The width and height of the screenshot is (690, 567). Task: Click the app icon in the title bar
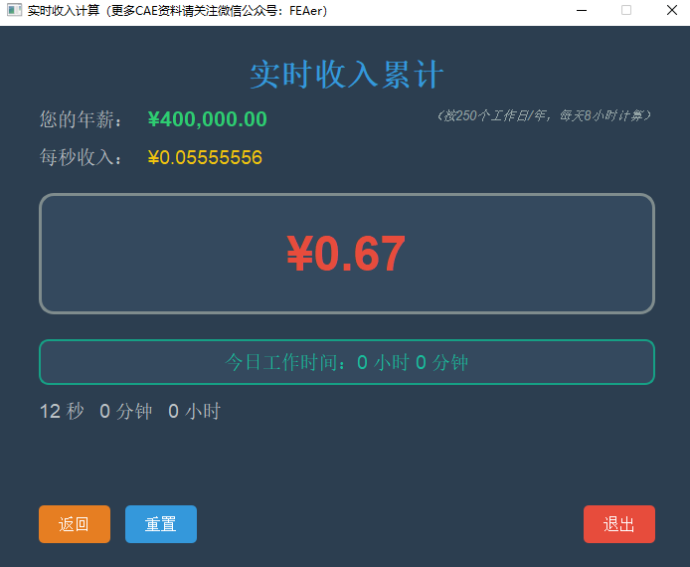[x=13, y=11]
